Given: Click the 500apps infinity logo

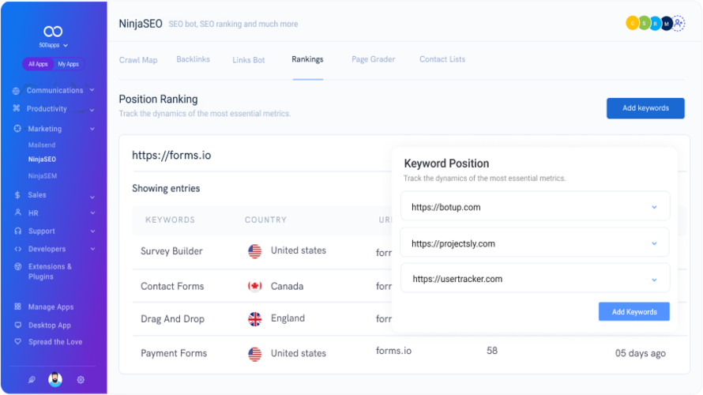Looking at the screenshot, I should point(53,32).
